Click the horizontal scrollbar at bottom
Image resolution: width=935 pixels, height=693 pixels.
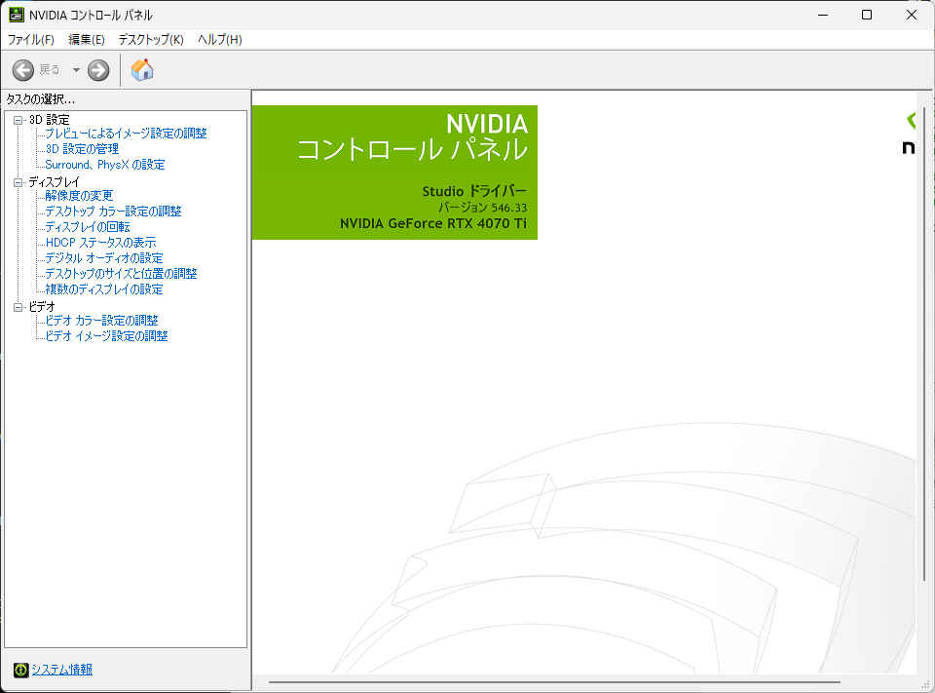pyautogui.click(x=555, y=682)
